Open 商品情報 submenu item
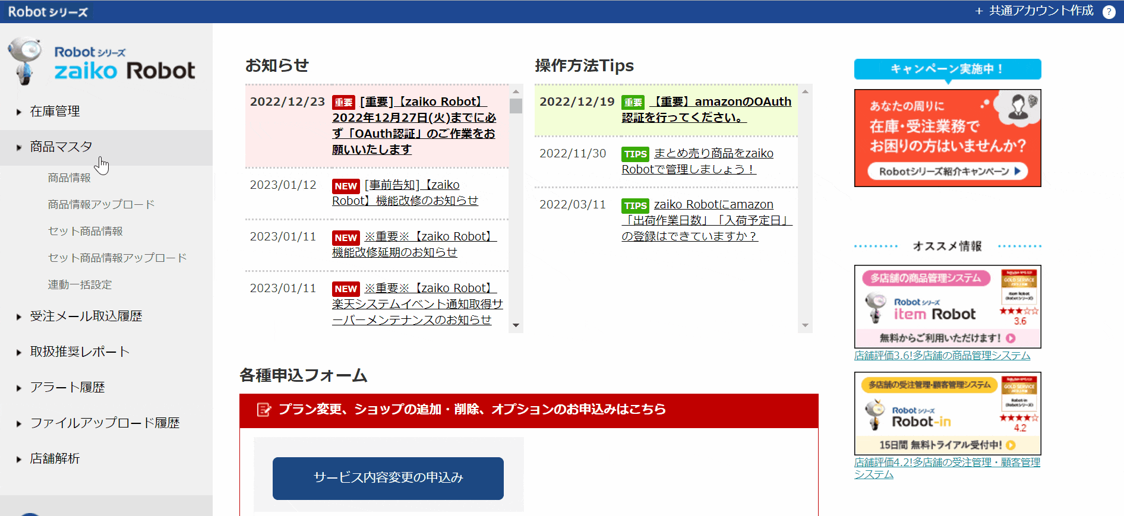The width and height of the screenshot is (1124, 516). [70, 178]
